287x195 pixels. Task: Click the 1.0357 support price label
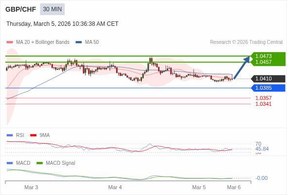tap(263, 98)
